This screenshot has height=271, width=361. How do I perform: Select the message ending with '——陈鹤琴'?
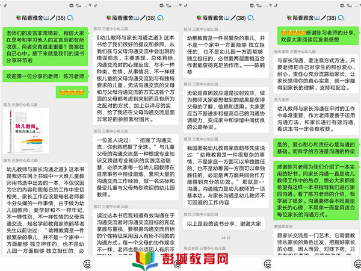click(226, 55)
